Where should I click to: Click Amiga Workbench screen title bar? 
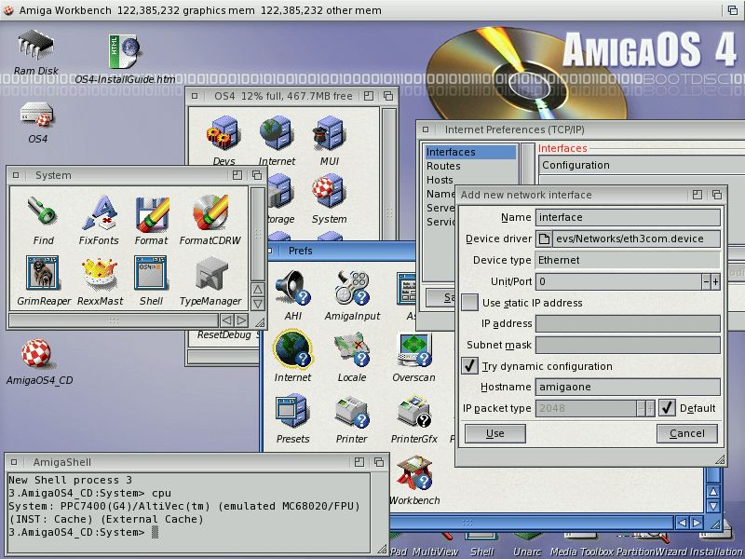pyautogui.click(x=361, y=10)
